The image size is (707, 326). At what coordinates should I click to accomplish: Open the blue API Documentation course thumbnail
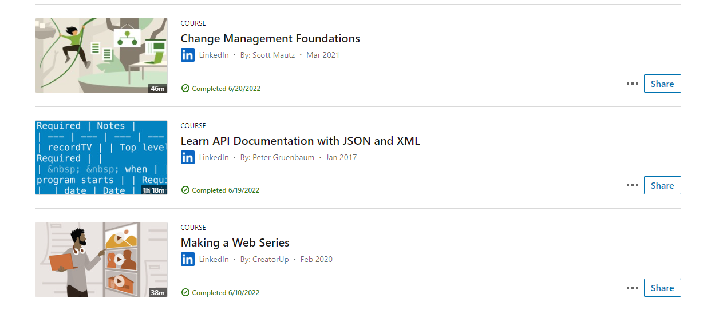tap(101, 157)
